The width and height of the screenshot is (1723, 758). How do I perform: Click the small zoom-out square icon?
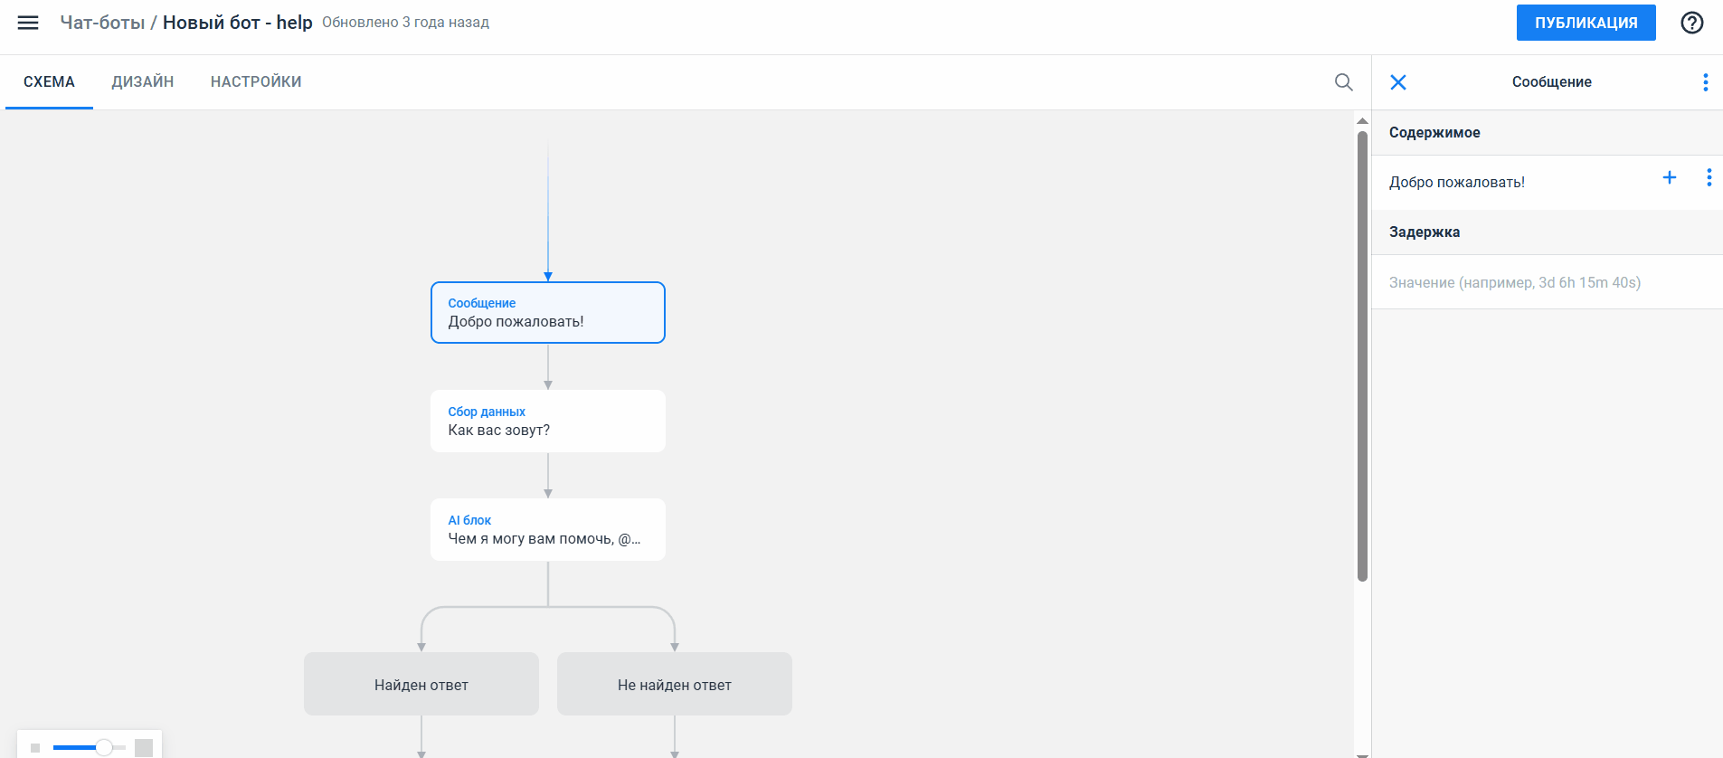(35, 748)
